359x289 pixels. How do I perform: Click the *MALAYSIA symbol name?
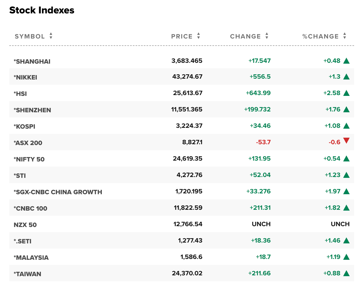click(31, 258)
